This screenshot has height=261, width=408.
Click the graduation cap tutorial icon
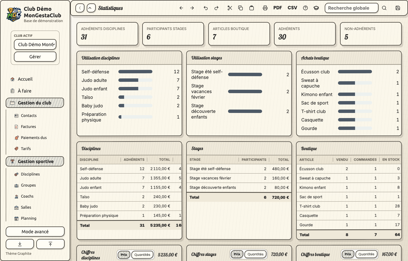pos(316,8)
